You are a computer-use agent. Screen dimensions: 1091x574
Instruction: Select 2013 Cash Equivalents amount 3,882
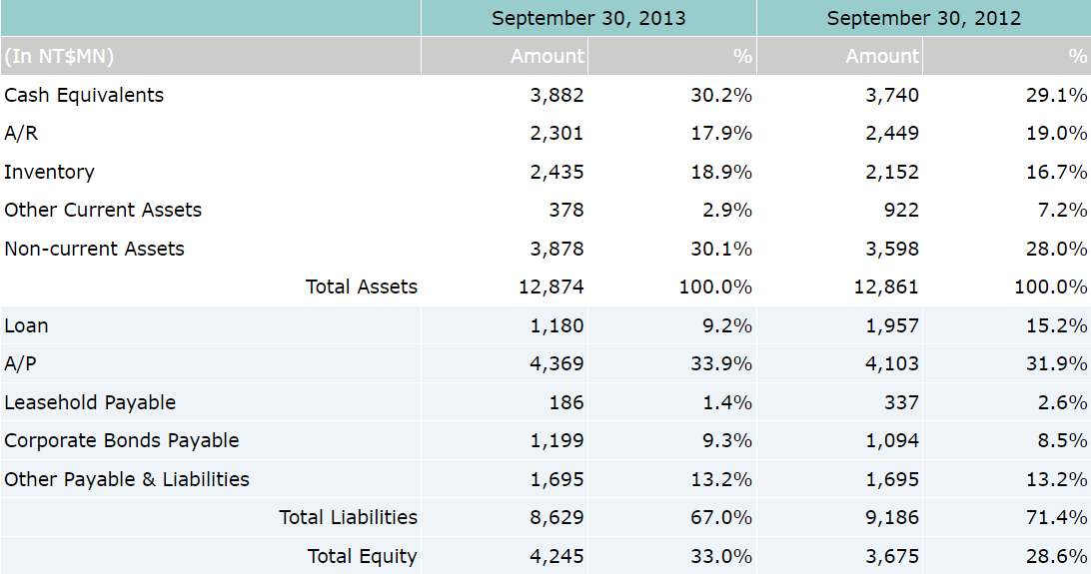[556, 95]
